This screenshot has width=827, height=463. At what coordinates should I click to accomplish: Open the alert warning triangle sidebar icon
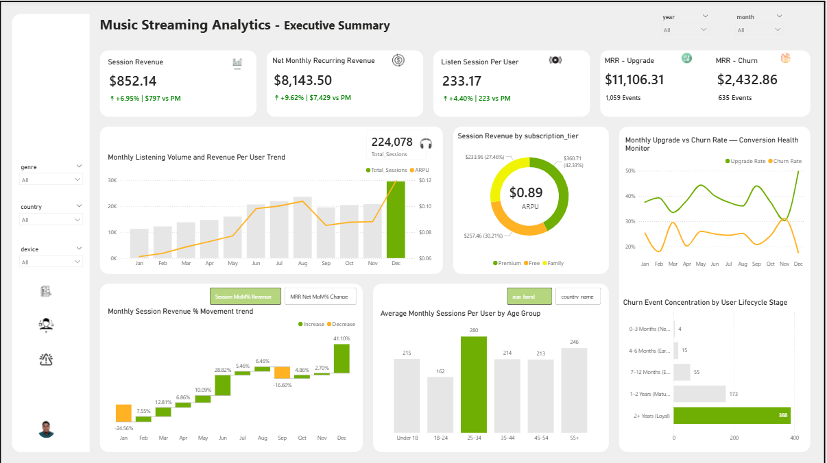coord(47,359)
